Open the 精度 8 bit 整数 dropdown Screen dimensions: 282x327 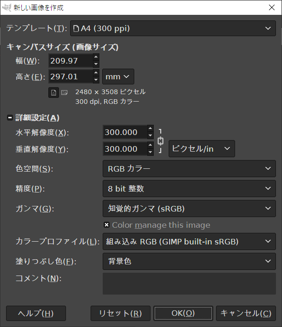click(x=189, y=188)
